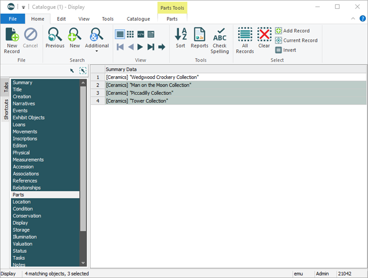Switch to the Catalogue ribbon tab
Screen dimensions: 368x278
pyautogui.click(x=138, y=19)
